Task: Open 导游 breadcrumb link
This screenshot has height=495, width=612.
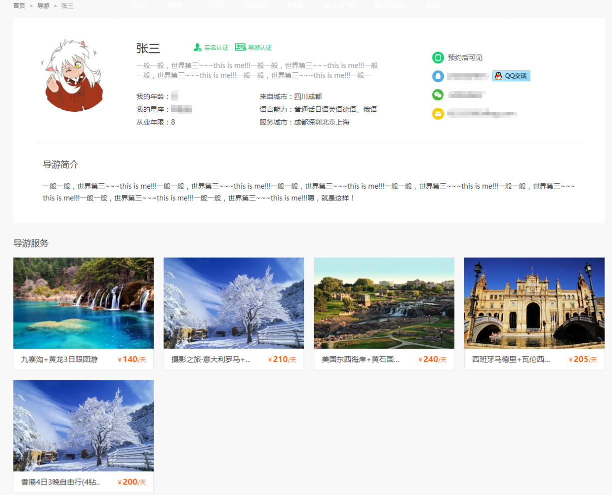Action: (43, 6)
